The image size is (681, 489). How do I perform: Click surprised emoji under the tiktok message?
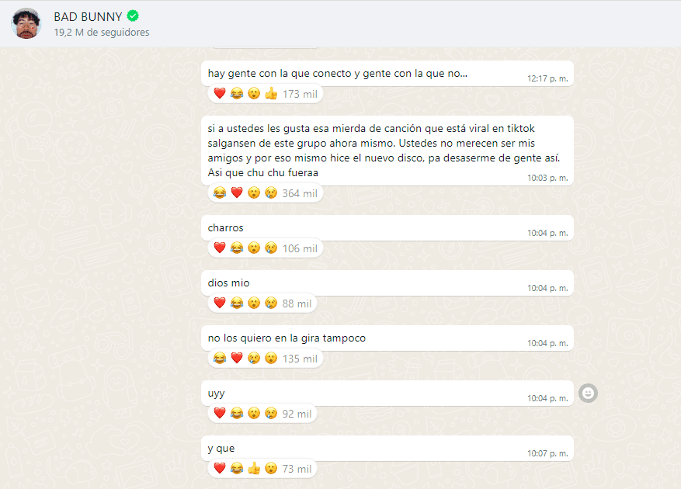pos(254,192)
